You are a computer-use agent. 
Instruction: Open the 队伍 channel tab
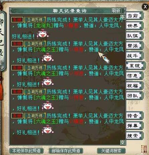134,36
